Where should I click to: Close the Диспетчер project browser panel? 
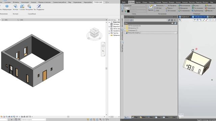pyautogui.click(x=119, y=20)
